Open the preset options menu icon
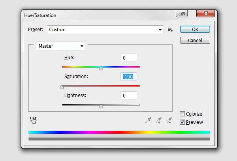This screenshot has height=161, width=237. pos(170,30)
